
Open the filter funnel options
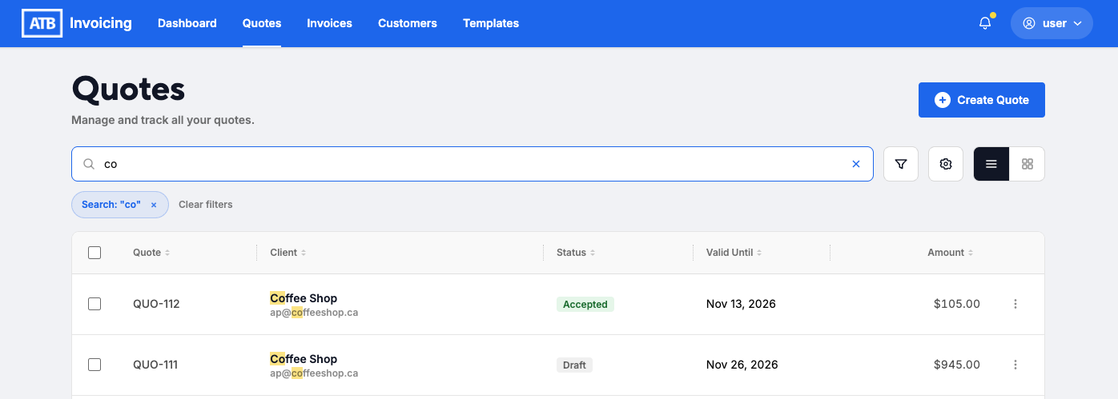tap(901, 164)
